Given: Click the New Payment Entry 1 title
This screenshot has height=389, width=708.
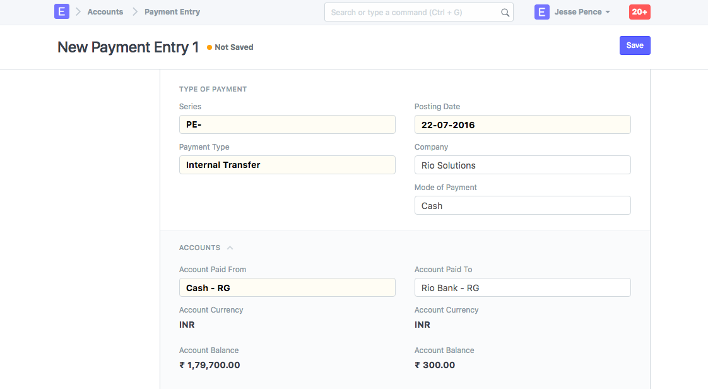Looking at the screenshot, I should (x=128, y=47).
